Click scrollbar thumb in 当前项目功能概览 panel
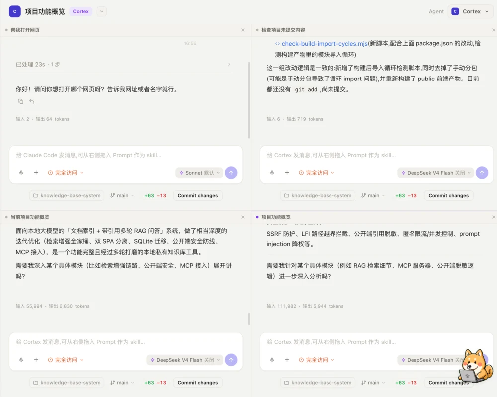 tap(249, 318)
